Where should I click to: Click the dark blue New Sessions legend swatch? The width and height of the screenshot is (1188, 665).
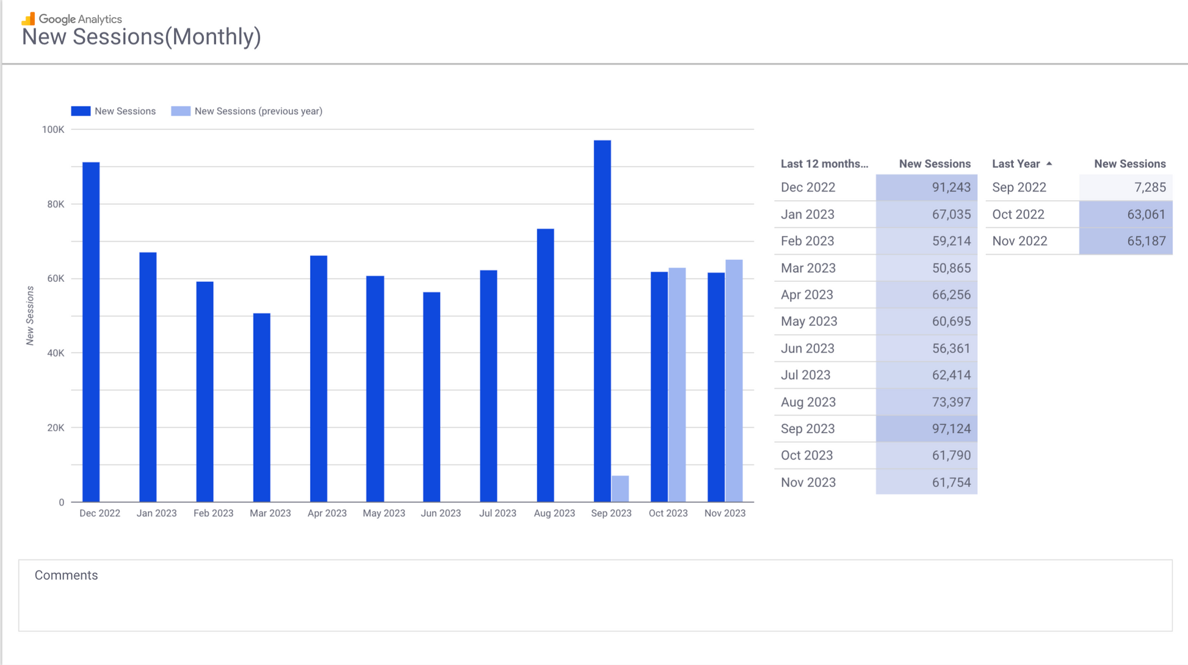pyautogui.click(x=81, y=111)
